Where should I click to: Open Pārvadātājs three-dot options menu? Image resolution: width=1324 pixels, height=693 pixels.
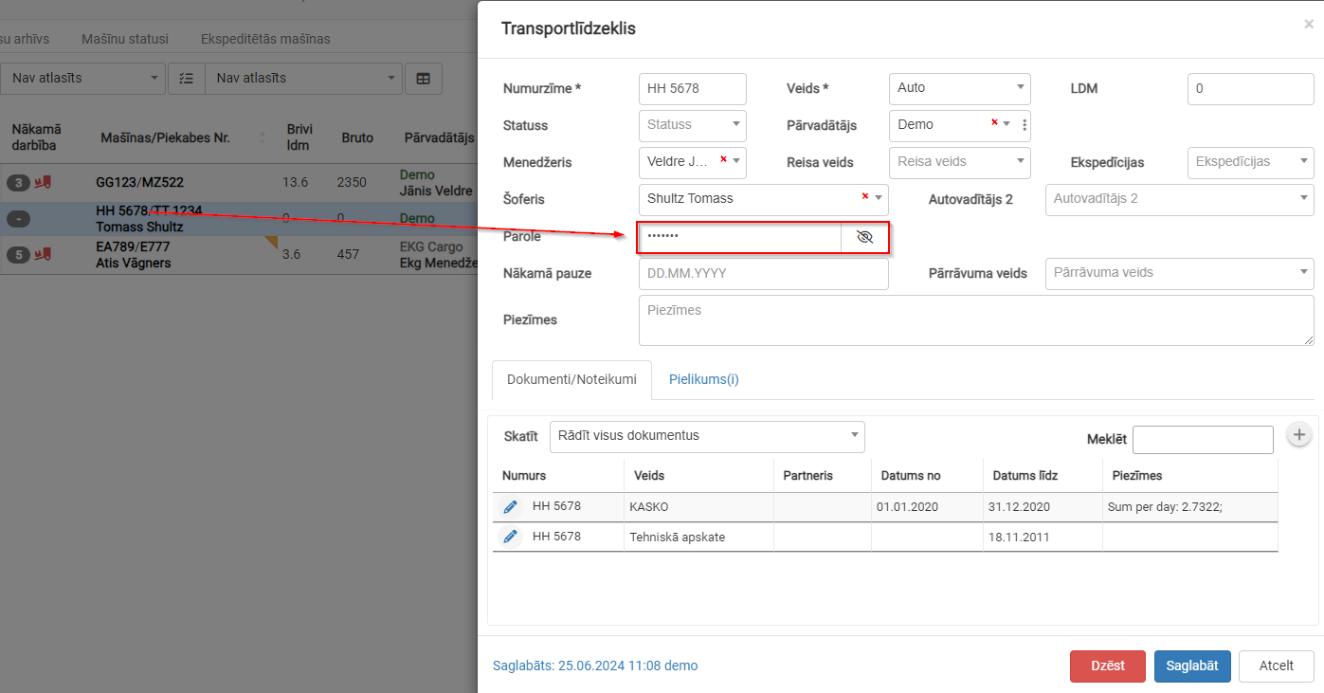[x=1025, y=124]
